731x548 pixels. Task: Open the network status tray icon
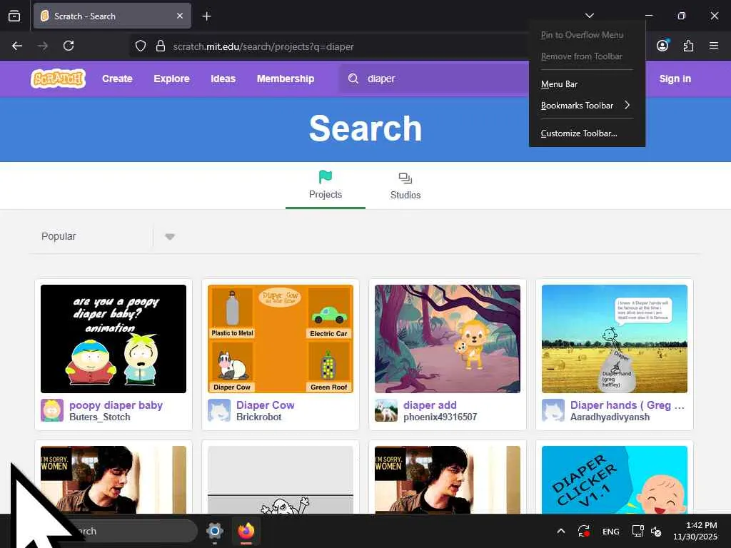(x=637, y=531)
